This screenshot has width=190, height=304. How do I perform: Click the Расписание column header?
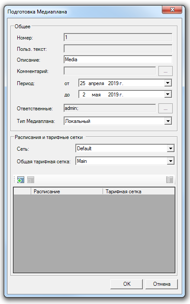click(x=67, y=192)
